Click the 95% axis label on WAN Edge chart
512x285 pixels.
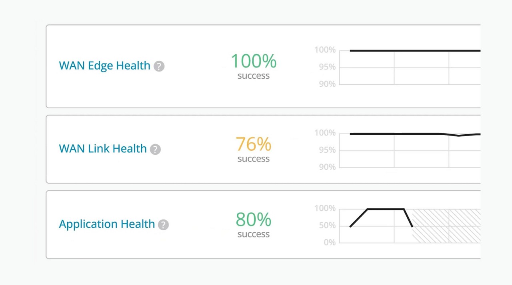pyautogui.click(x=327, y=67)
